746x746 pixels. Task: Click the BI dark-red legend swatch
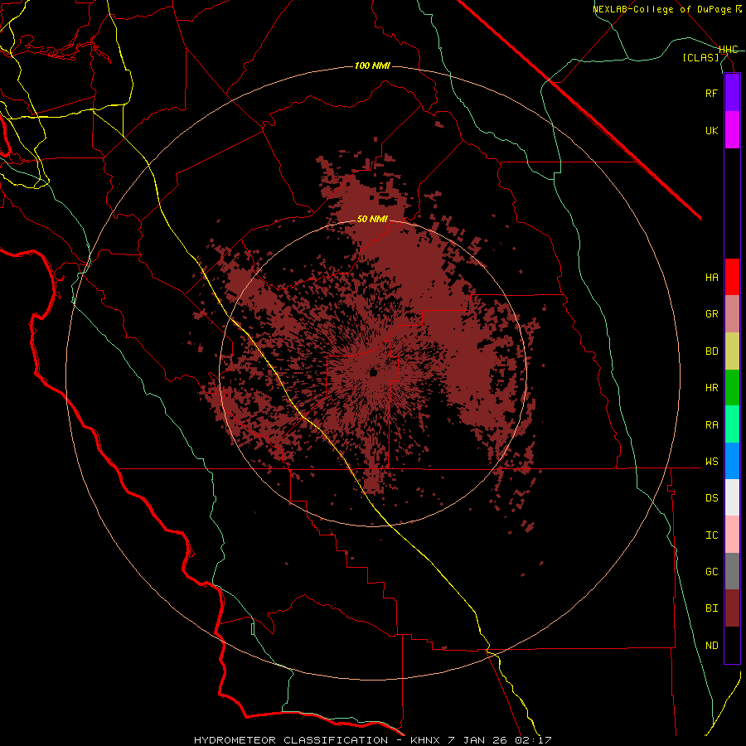732,608
